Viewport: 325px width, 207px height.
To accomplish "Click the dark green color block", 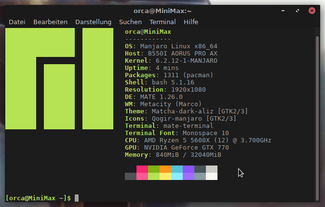I will click(154, 169).
